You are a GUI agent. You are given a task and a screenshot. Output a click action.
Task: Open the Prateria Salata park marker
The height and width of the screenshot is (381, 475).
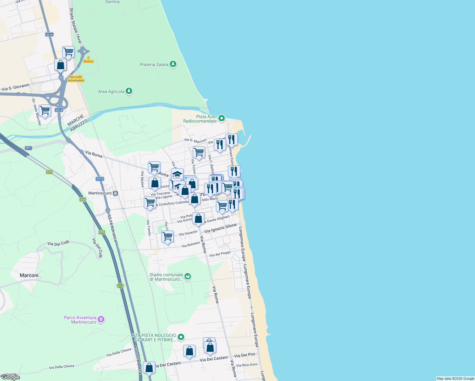coord(172,63)
